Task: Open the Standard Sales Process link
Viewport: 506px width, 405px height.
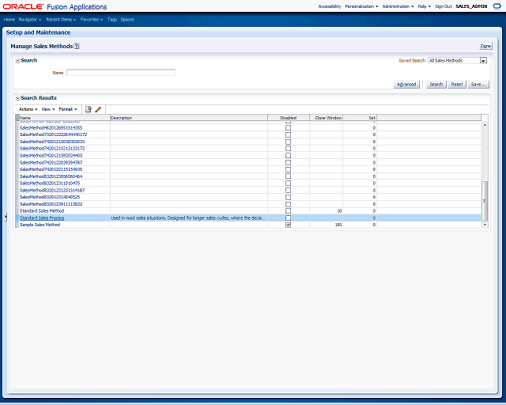Action: (x=42, y=218)
